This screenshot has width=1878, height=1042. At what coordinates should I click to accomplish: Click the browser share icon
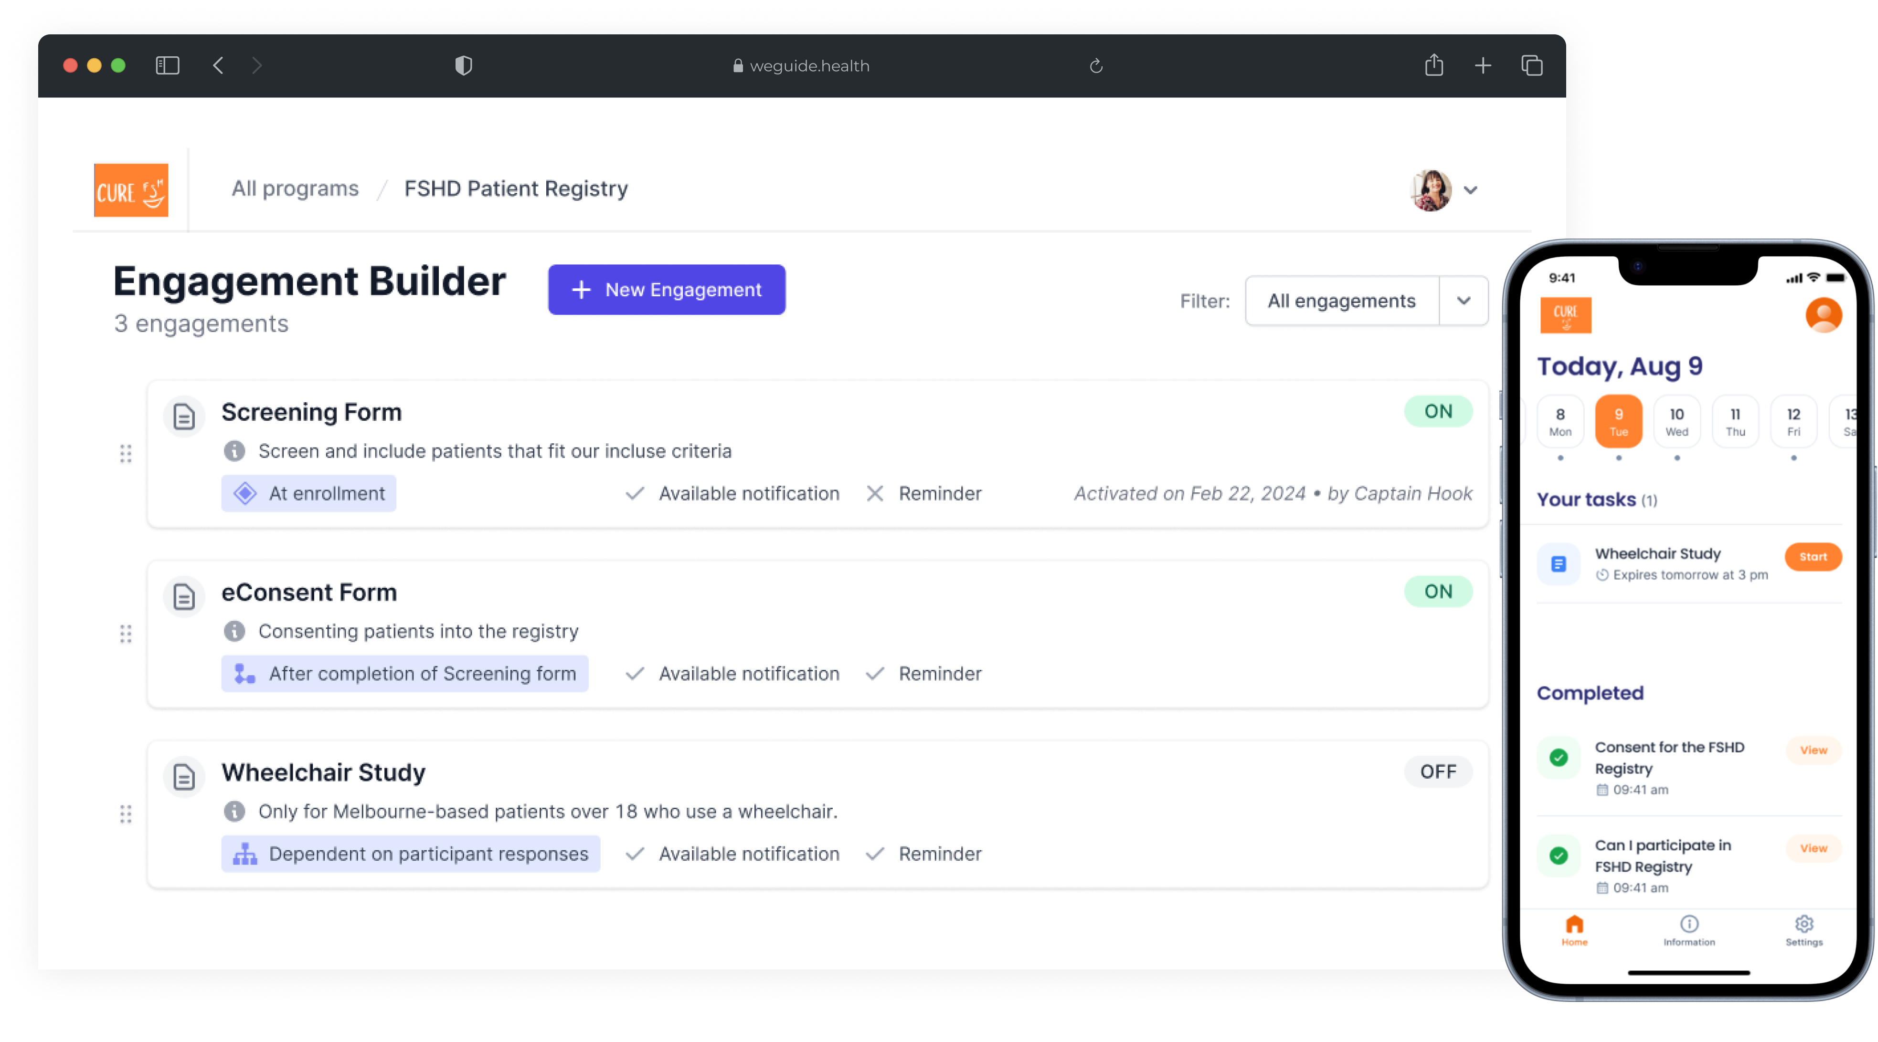(1433, 65)
